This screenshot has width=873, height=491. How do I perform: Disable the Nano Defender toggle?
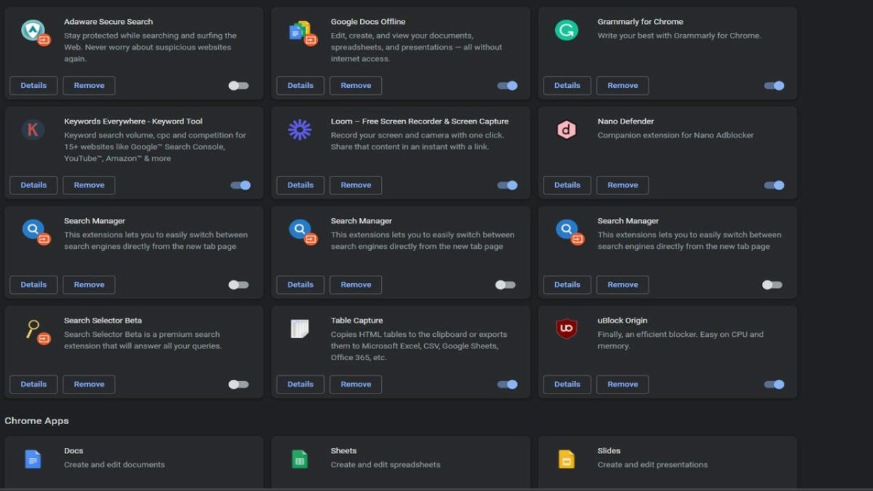click(774, 185)
